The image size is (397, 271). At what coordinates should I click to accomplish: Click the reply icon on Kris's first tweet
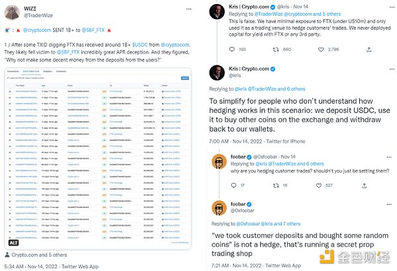pyautogui.click(x=231, y=50)
